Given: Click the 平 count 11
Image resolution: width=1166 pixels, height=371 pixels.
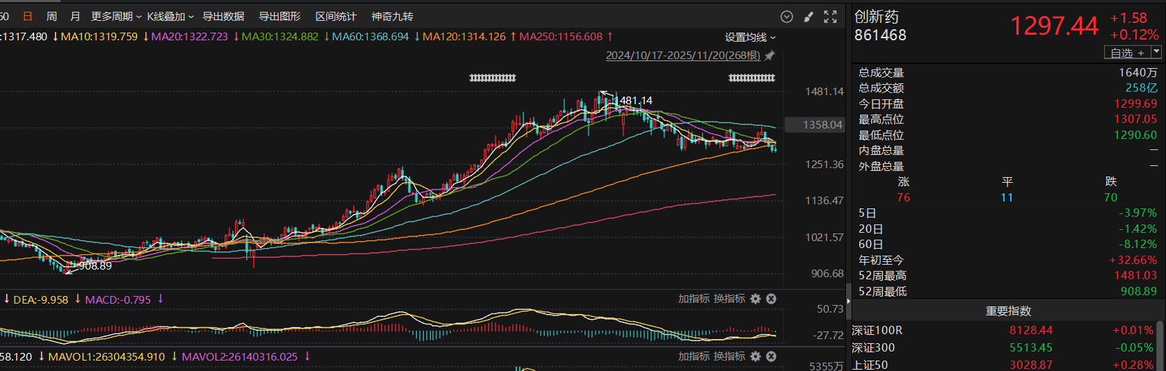Looking at the screenshot, I should pyautogui.click(x=1007, y=198).
